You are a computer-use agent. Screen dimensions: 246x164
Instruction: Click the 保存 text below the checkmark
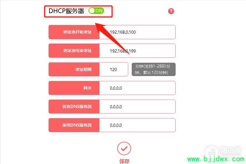click(x=124, y=161)
